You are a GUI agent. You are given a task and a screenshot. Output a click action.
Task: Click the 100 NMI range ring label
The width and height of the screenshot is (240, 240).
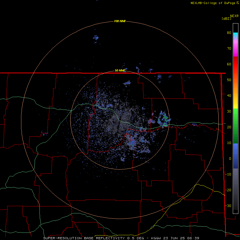click(x=120, y=21)
